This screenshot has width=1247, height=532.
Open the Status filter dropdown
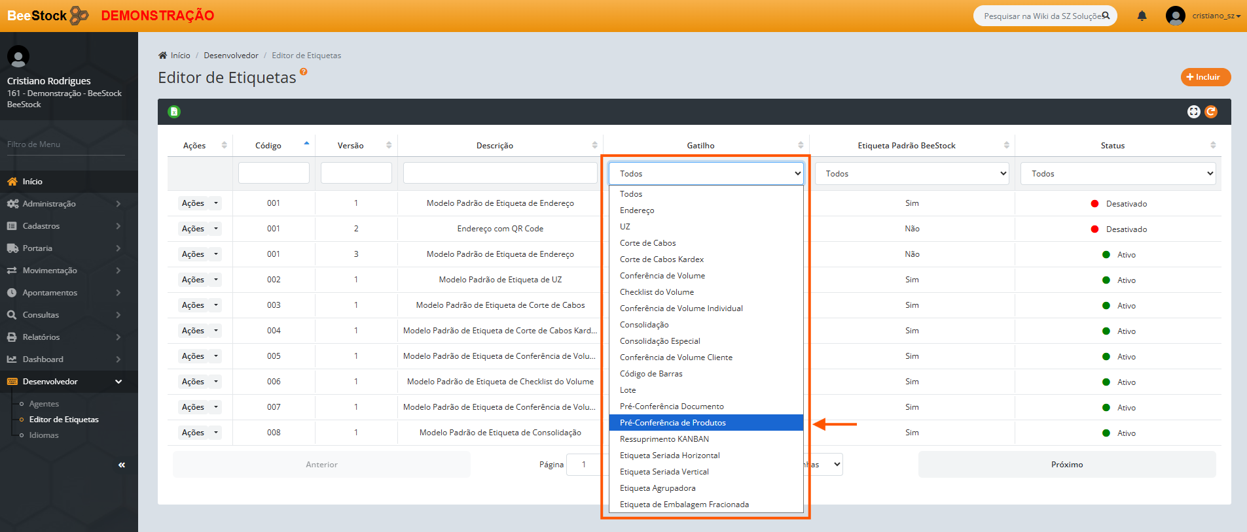point(1118,174)
